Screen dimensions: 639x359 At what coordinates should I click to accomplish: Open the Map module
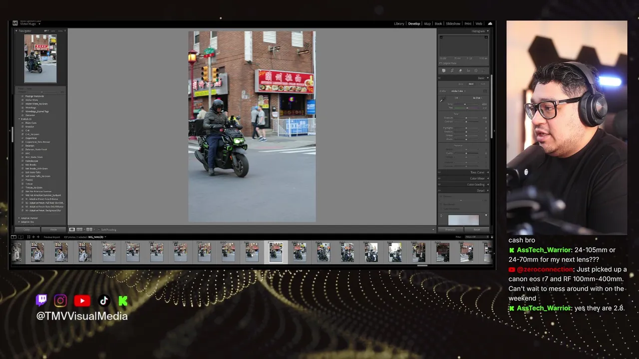[427, 23]
